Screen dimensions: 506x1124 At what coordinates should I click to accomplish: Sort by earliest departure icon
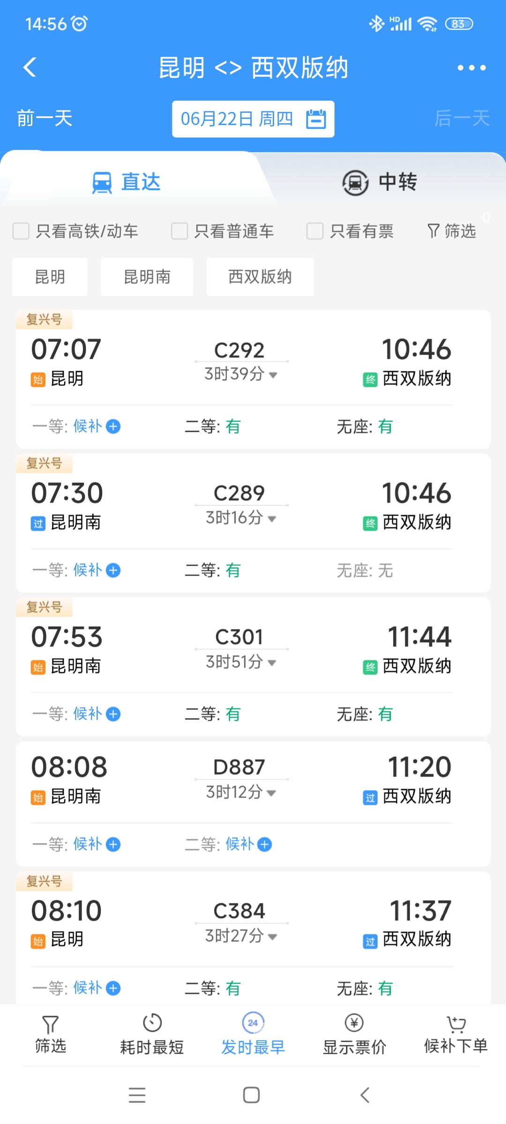click(253, 1023)
